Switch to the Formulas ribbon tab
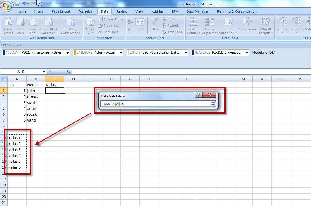311x206 pixels. (x=85, y=11)
